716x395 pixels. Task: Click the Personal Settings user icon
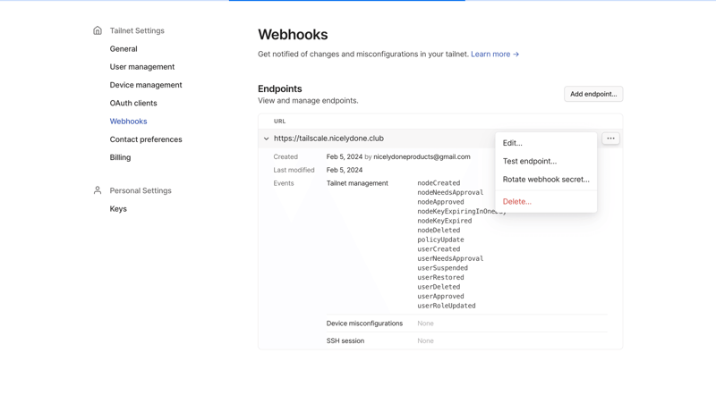[x=98, y=190]
